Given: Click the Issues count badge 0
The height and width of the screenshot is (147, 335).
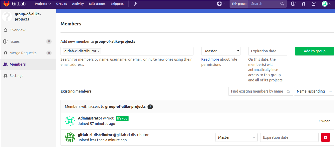Looking at the screenshot, I should pyautogui.click(x=49, y=41).
